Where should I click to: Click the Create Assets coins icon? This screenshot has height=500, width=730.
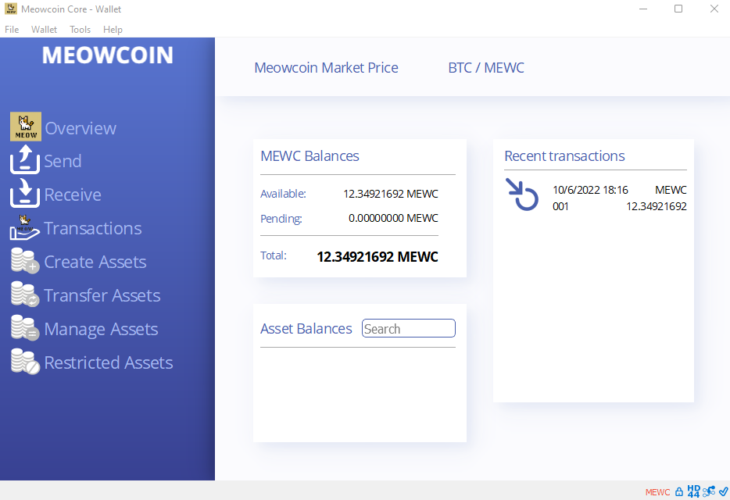pos(25,260)
